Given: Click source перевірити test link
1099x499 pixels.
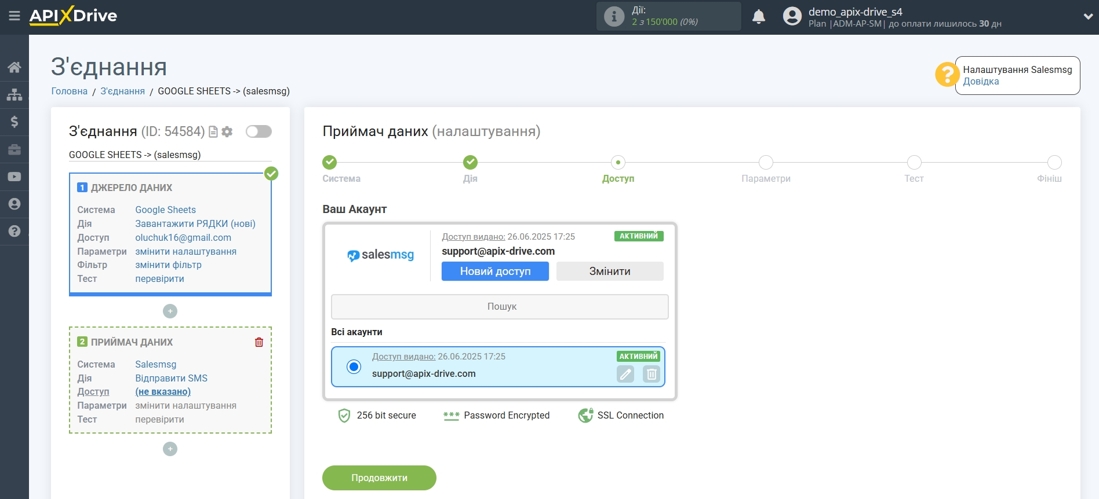Looking at the screenshot, I should tap(160, 278).
